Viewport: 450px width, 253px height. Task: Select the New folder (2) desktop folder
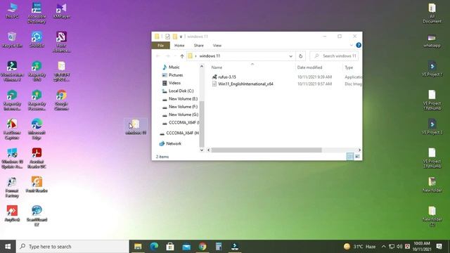[432, 216]
